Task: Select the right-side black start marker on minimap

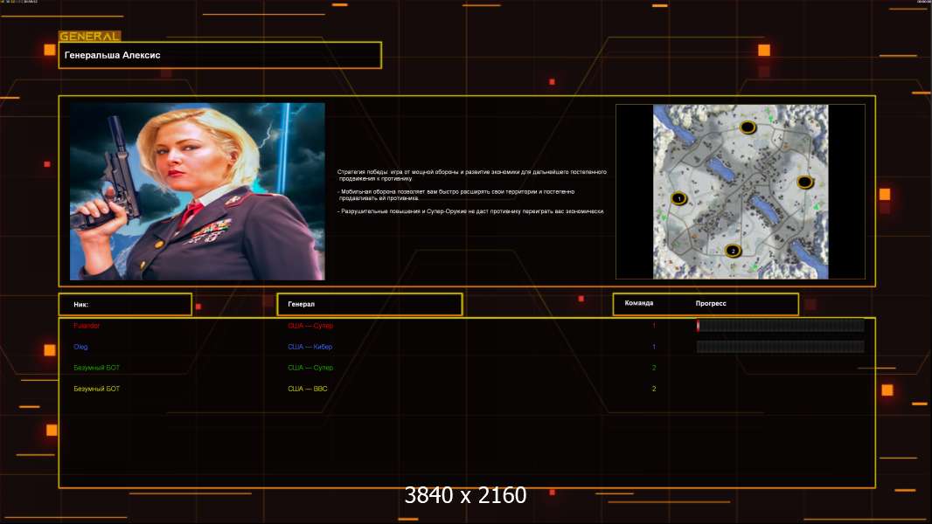Action: (804, 183)
